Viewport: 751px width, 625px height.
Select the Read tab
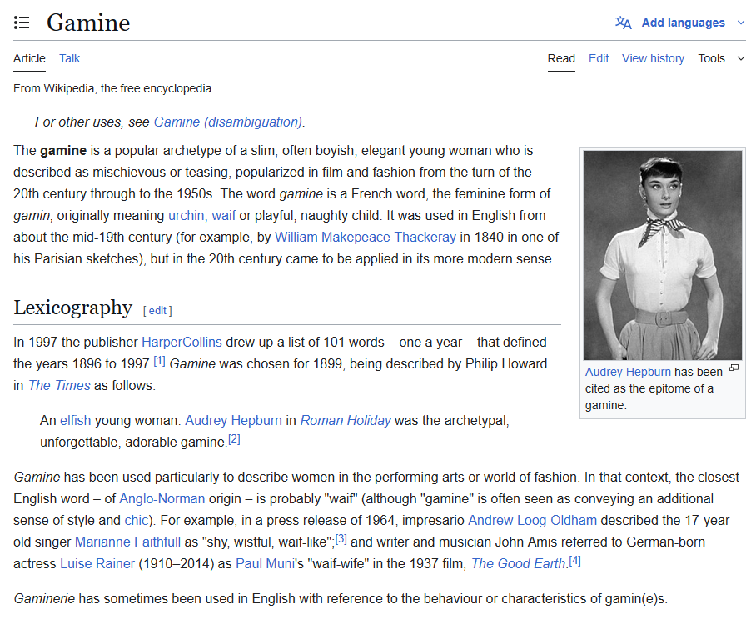[561, 58]
